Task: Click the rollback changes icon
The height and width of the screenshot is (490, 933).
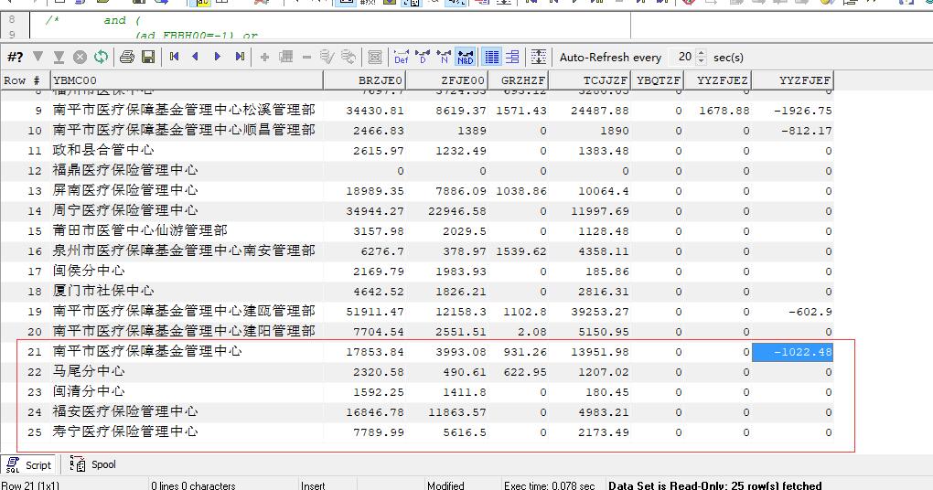Action: tap(349, 57)
